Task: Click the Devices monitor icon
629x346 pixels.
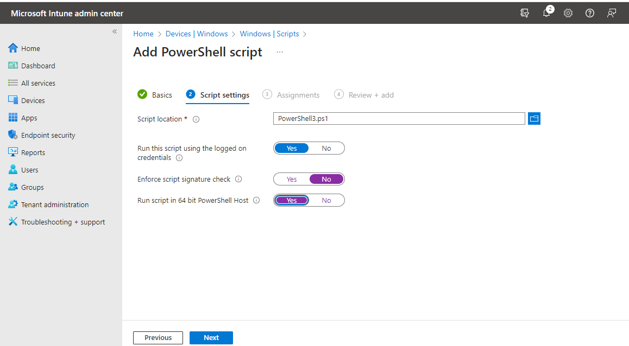Action: (x=13, y=100)
